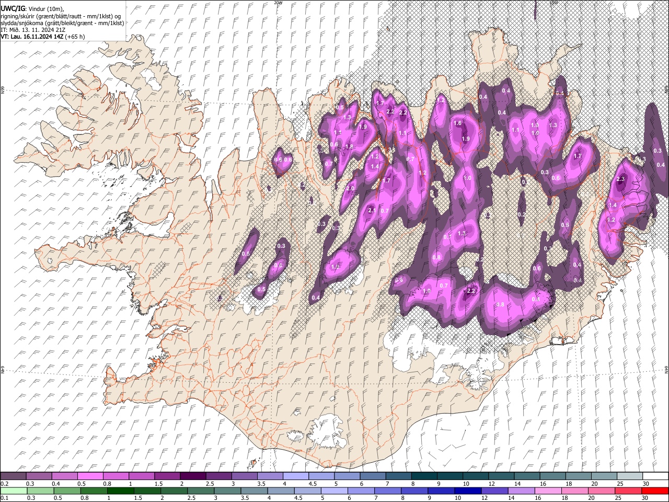Pick the 4–4.5 lavender swatch in upper legend row
The image size is (669, 502).
[x=295, y=476]
